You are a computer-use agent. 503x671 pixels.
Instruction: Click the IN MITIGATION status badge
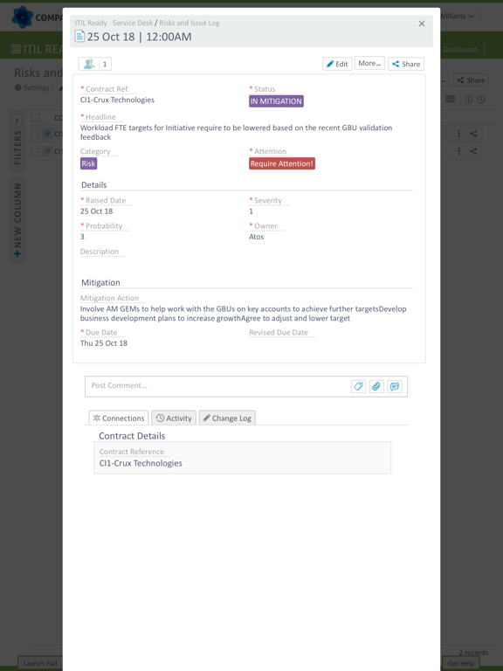276,101
